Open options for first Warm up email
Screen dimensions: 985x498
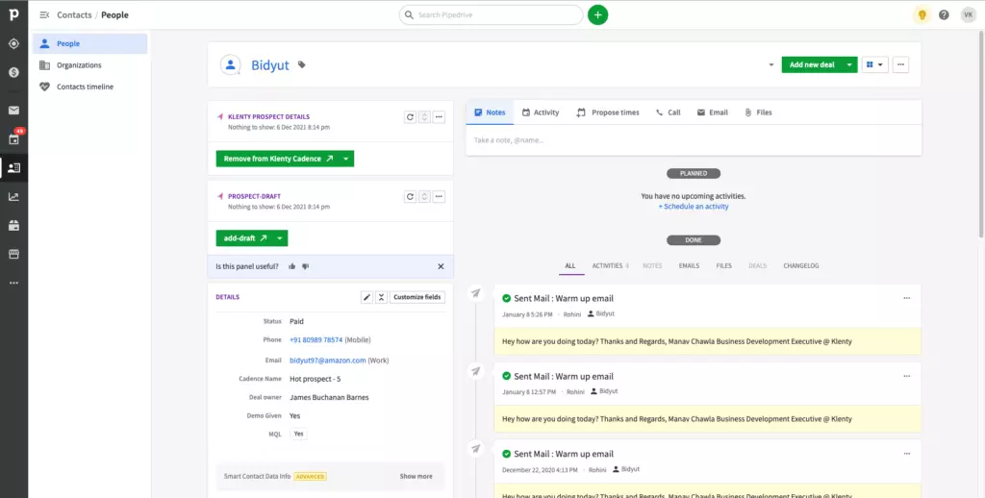(x=906, y=298)
